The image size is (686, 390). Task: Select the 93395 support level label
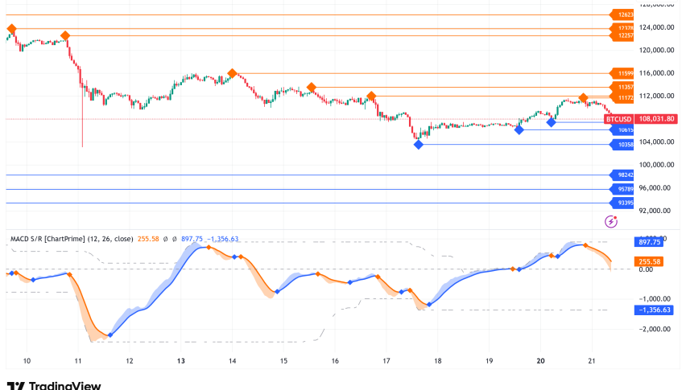click(x=624, y=203)
